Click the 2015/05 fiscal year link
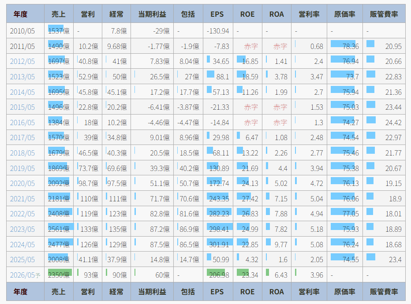The image size is (411, 304). coord(22,108)
